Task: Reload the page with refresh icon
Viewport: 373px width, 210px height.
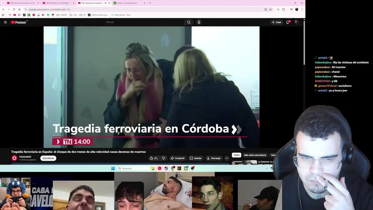Action: [x=14, y=9]
